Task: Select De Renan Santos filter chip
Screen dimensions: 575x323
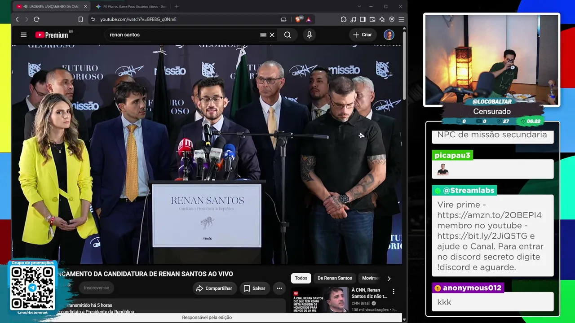Action: pyautogui.click(x=335, y=278)
